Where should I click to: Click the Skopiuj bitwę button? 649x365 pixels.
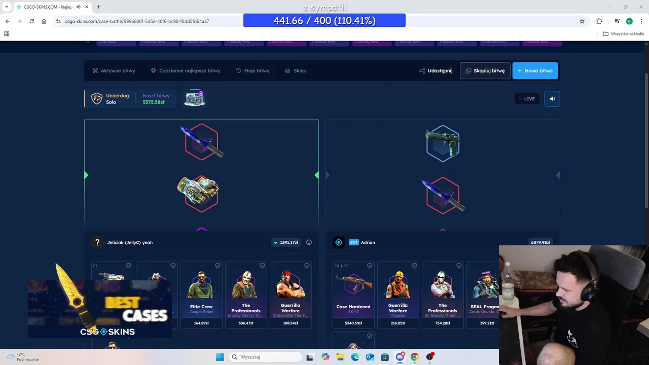485,70
